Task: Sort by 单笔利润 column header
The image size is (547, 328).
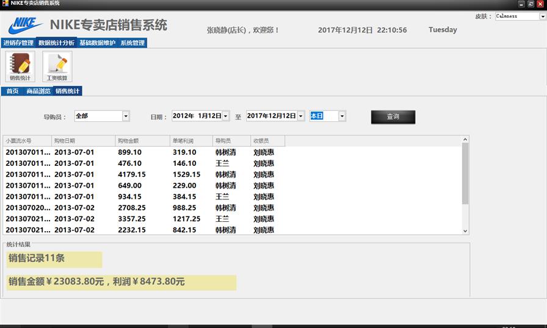Action: (x=190, y=141)
